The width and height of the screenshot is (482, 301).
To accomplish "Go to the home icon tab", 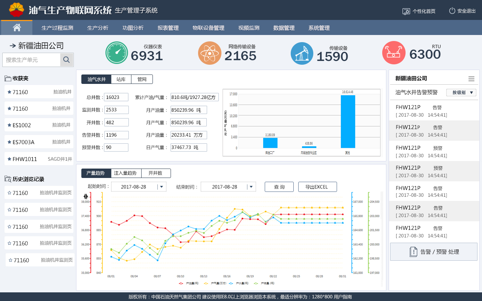I will pos(17,27).
